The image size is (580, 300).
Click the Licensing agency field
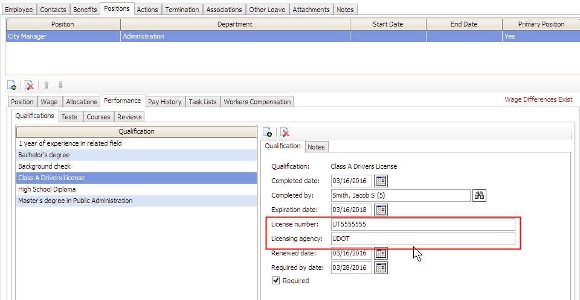(423, 239)
